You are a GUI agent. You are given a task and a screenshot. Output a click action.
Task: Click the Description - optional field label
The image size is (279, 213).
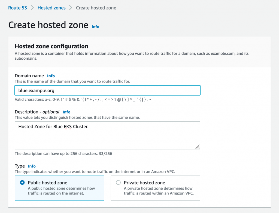tap(37, 112)
